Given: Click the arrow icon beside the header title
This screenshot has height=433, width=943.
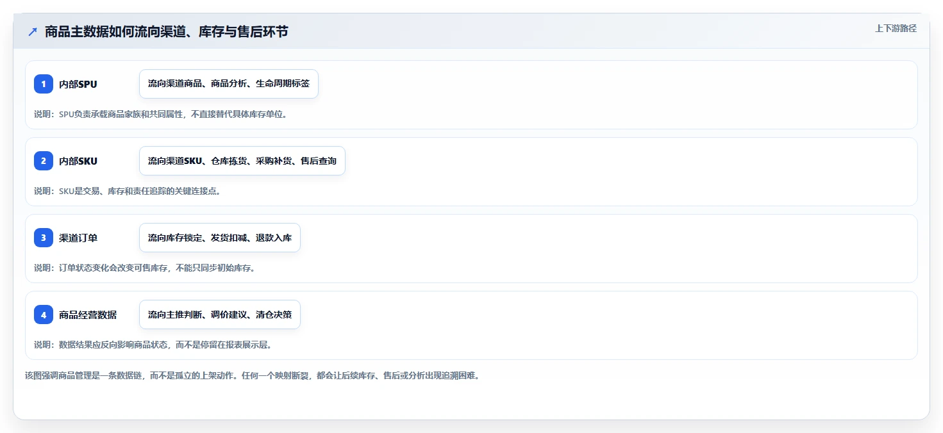Looking at the screenshot, I should point(33,31).
